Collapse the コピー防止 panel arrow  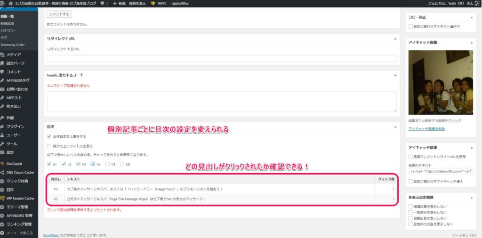click(x=472, y=17)
